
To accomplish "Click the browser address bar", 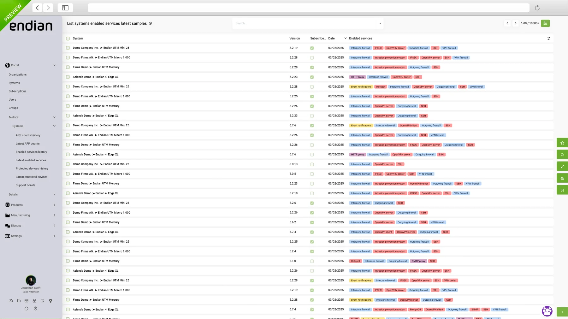I will pyautogui.click(x=309, y=8).
